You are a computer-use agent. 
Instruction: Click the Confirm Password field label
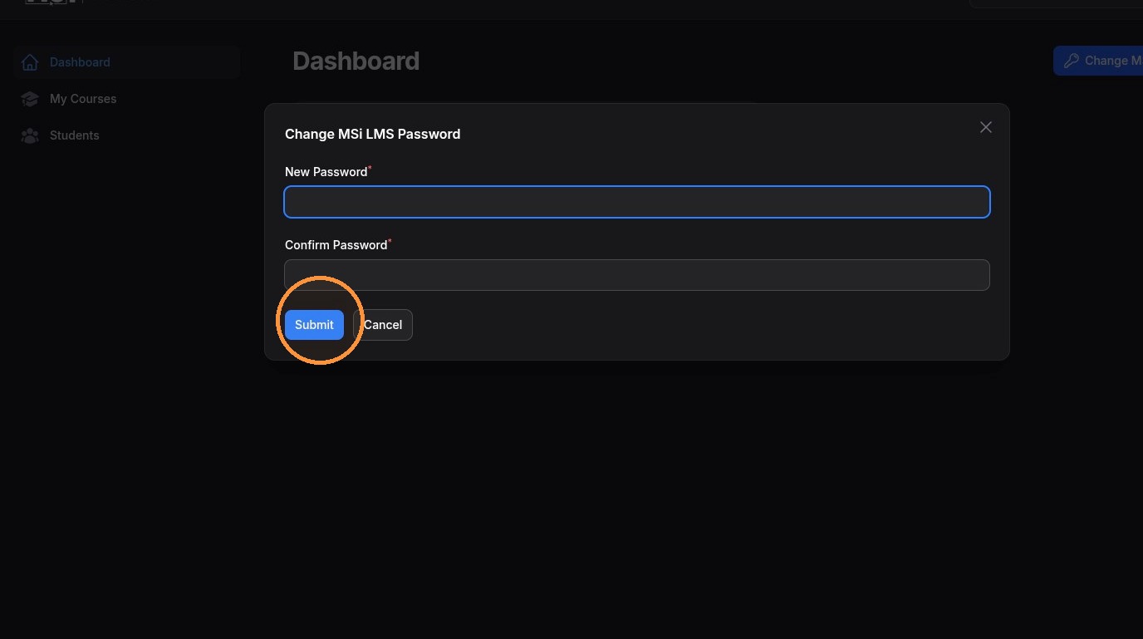[x=336, y=245]
